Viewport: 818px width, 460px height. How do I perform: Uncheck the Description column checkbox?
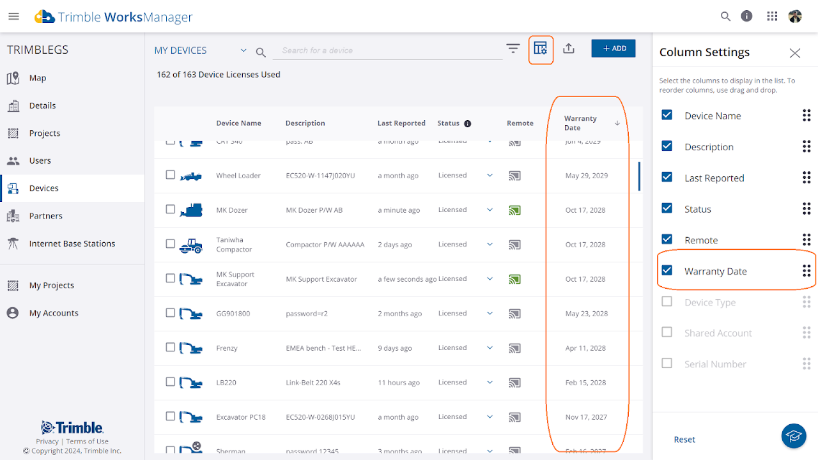coord(667,146)
